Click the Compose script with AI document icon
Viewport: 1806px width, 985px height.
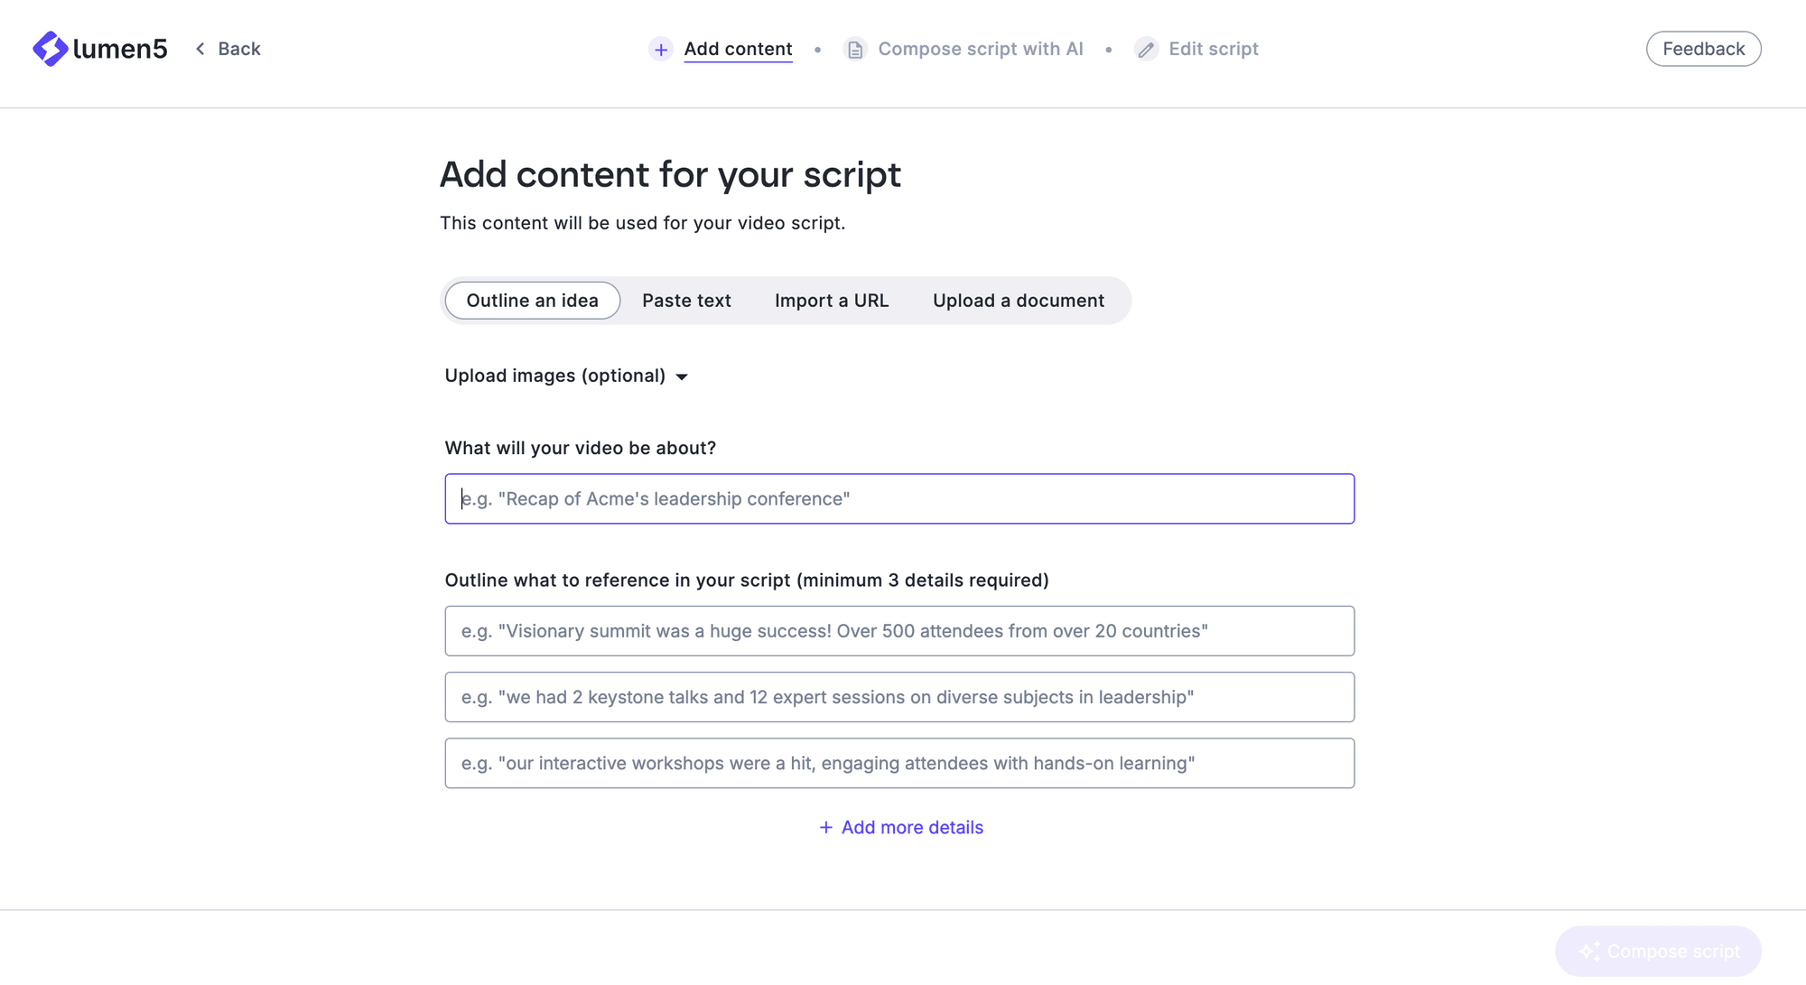pyautogui.click(x=854, y=49)
